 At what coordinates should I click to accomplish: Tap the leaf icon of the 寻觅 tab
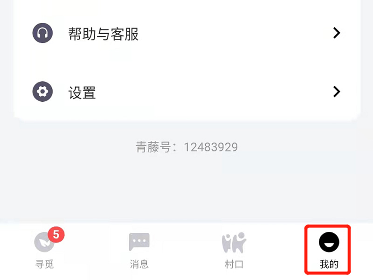click(44, 242)
